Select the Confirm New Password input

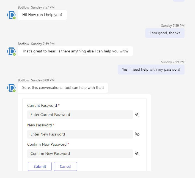click(80, 154)
